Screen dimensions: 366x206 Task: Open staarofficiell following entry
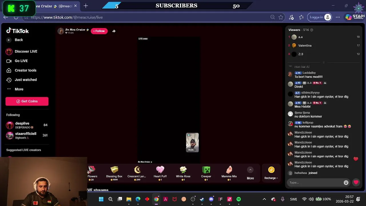click(27, 135)
